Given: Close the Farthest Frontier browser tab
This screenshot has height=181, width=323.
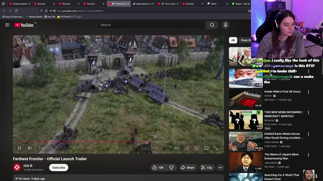Looking at the screenshot, I should tap(128, 4).
